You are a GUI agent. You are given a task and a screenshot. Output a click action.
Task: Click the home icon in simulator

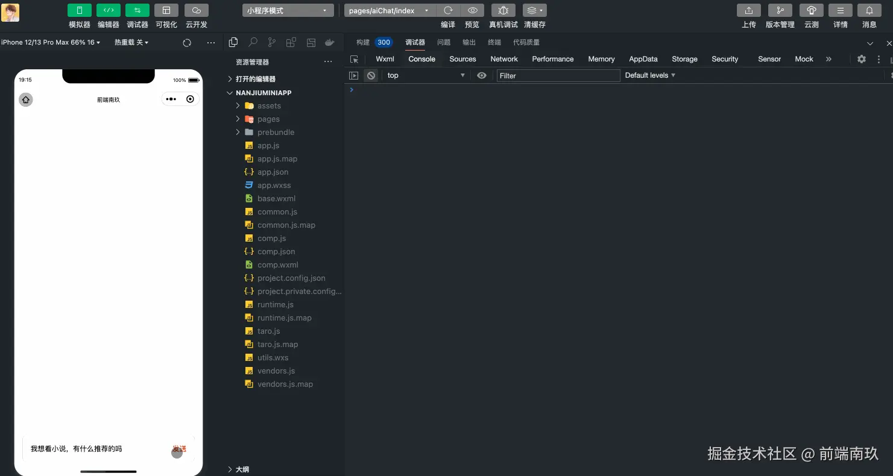coord(26,99)
